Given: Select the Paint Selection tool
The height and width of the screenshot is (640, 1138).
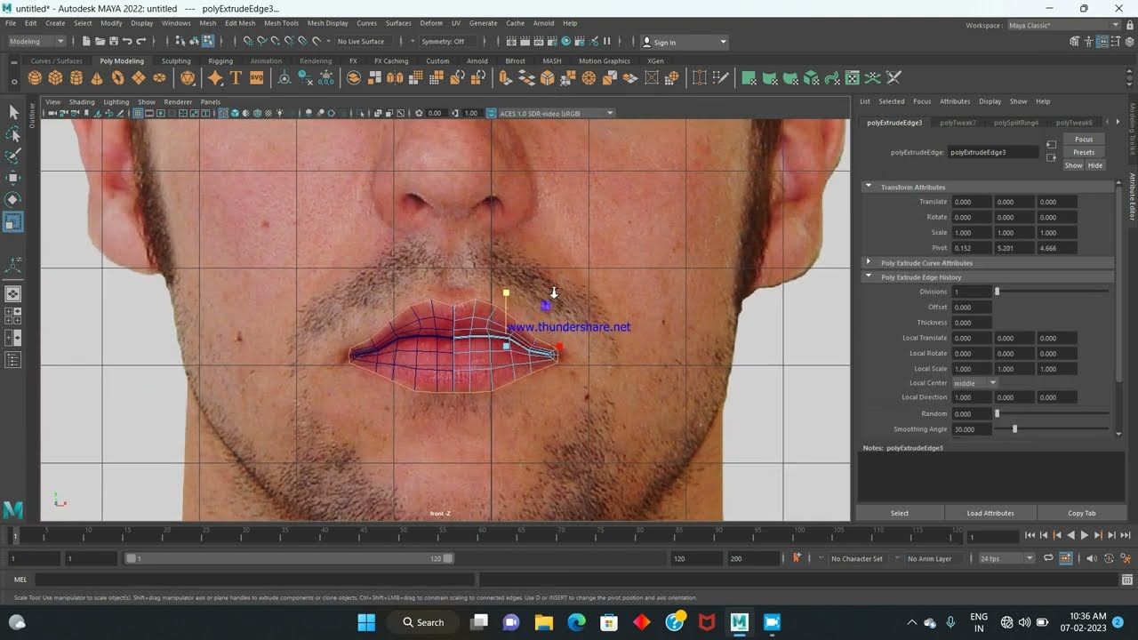Looking at the screenshot, I should pos(13,156).
